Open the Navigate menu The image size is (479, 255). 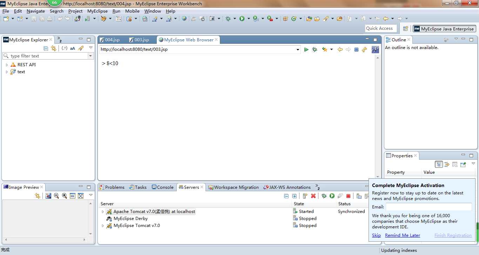[36, 11]
